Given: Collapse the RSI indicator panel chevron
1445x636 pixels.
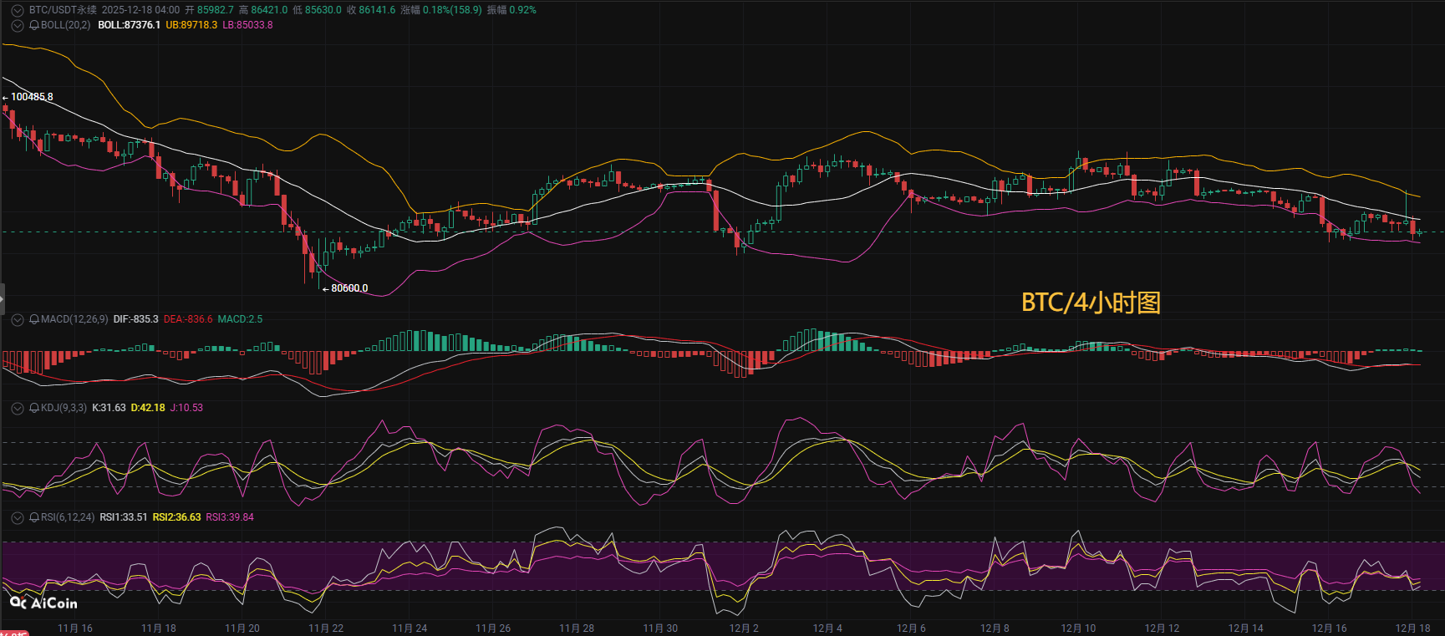Looking at the screenshot, I should 17,517.
